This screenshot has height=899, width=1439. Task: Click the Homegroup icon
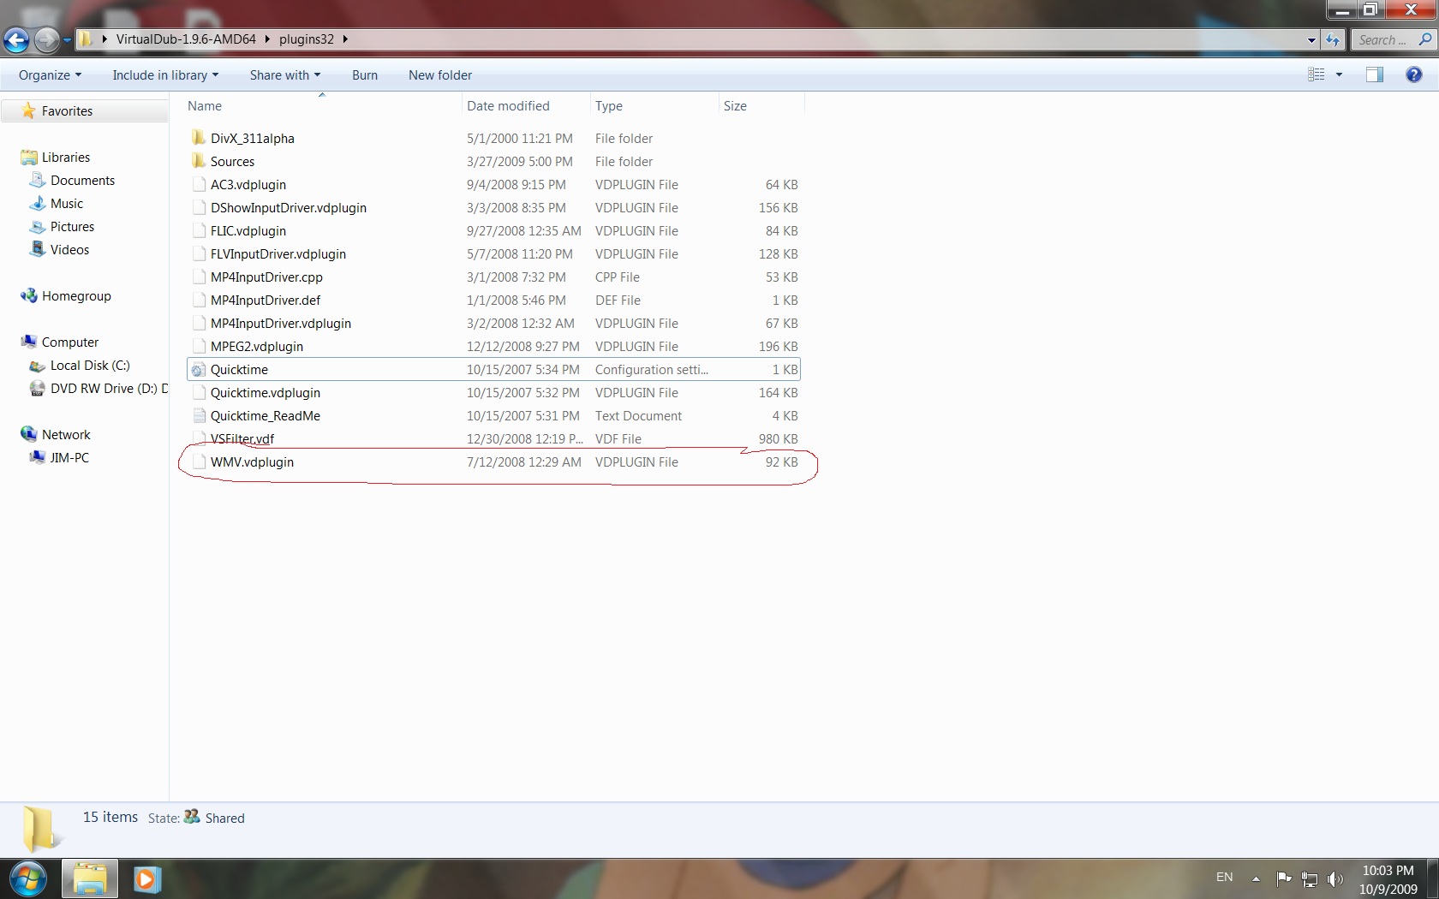coord(29,296)
